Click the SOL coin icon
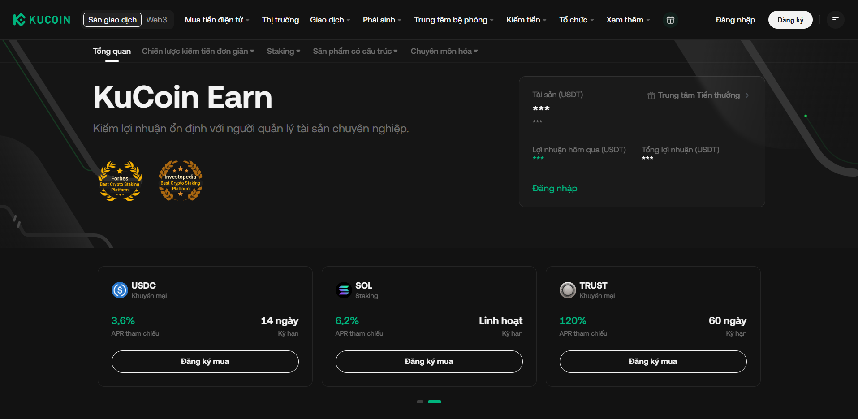 click(x=343, y=290)
